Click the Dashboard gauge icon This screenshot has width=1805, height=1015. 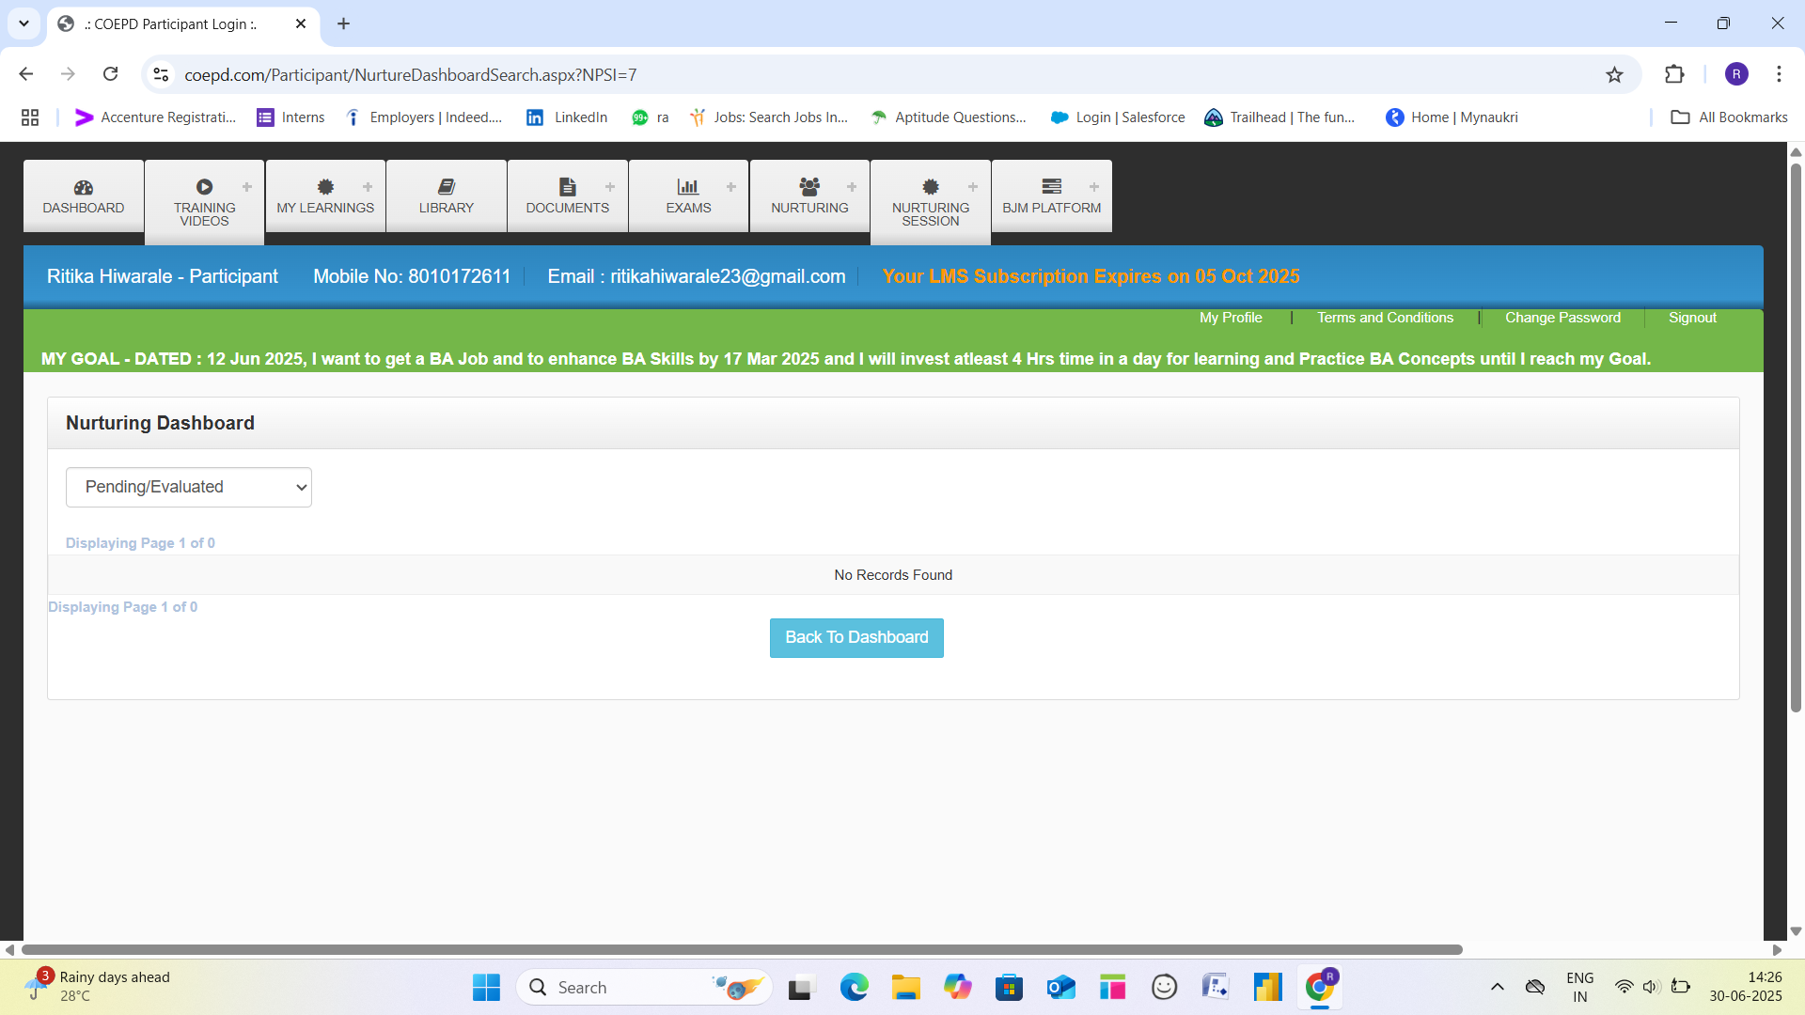click(x=83, y=187)
